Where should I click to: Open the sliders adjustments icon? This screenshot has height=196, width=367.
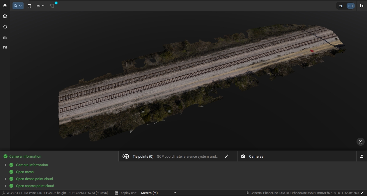[x=5, y=48]
